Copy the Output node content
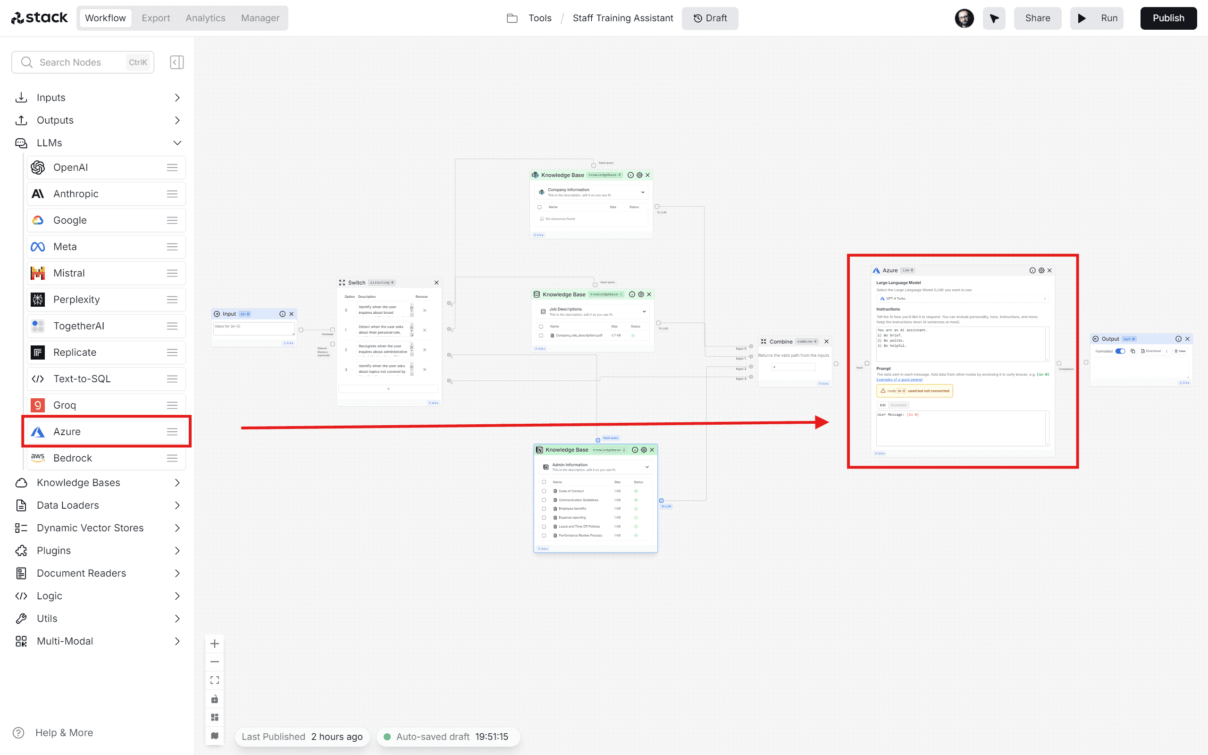1208x755 pixels. pos(1132,351)
